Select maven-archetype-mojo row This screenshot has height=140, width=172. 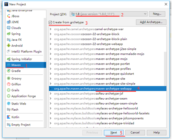click(108, 59)
